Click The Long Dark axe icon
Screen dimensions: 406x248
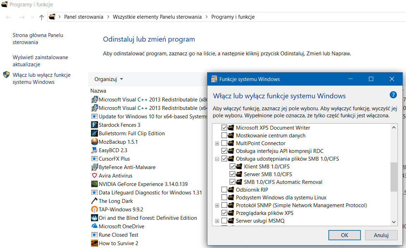[95, 201]
